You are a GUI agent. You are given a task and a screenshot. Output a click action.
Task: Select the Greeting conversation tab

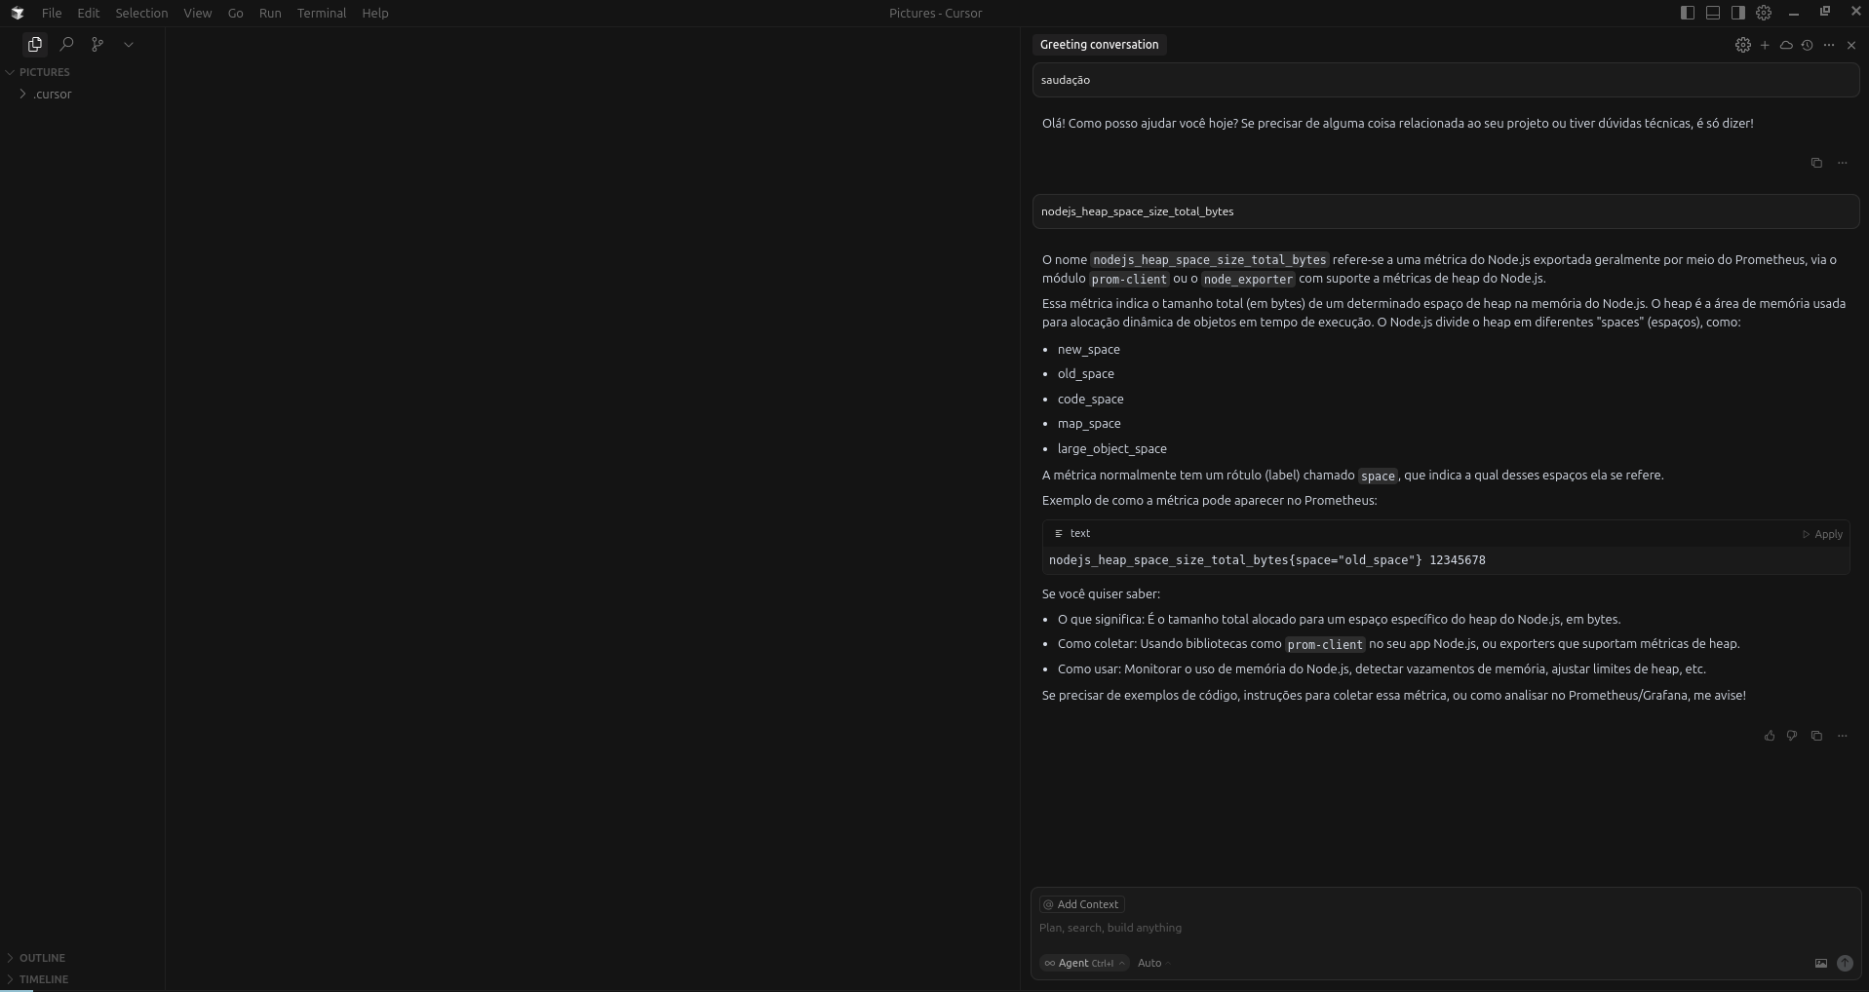tap(1099, 45)
